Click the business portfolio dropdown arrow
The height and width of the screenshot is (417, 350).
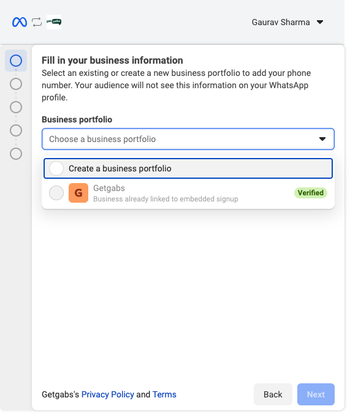[322, 139]
